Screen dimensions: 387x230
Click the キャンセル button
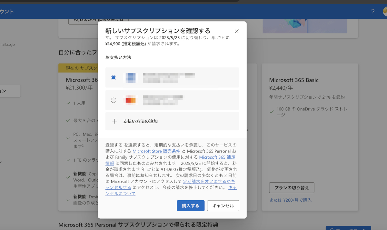[x=223, y=205]
